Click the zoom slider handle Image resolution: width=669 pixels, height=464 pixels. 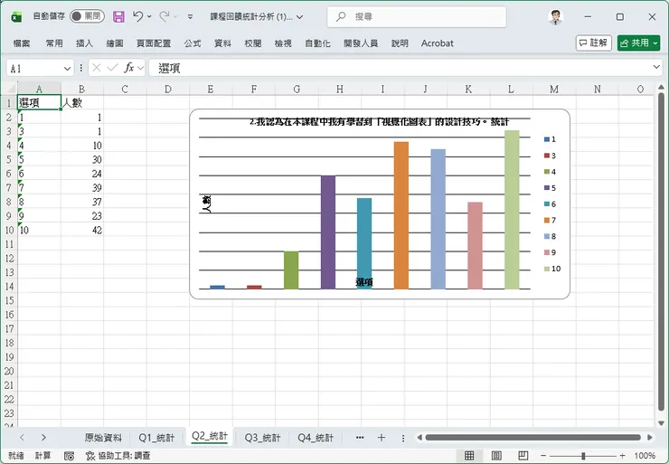(x=583, y=456)
